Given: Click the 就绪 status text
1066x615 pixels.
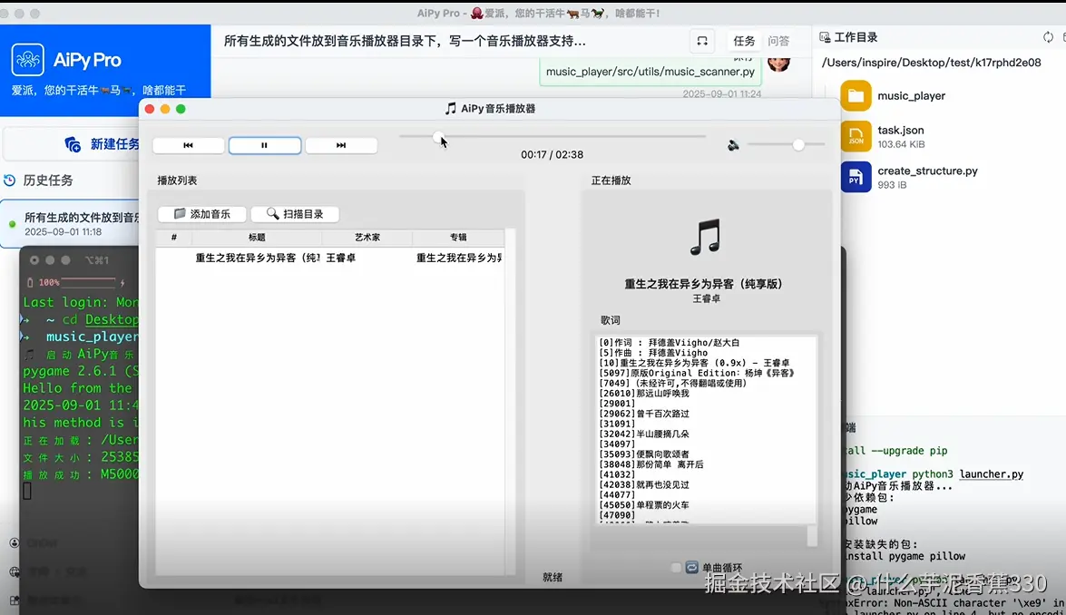Looking at the screenshot, I should (552, 577).
